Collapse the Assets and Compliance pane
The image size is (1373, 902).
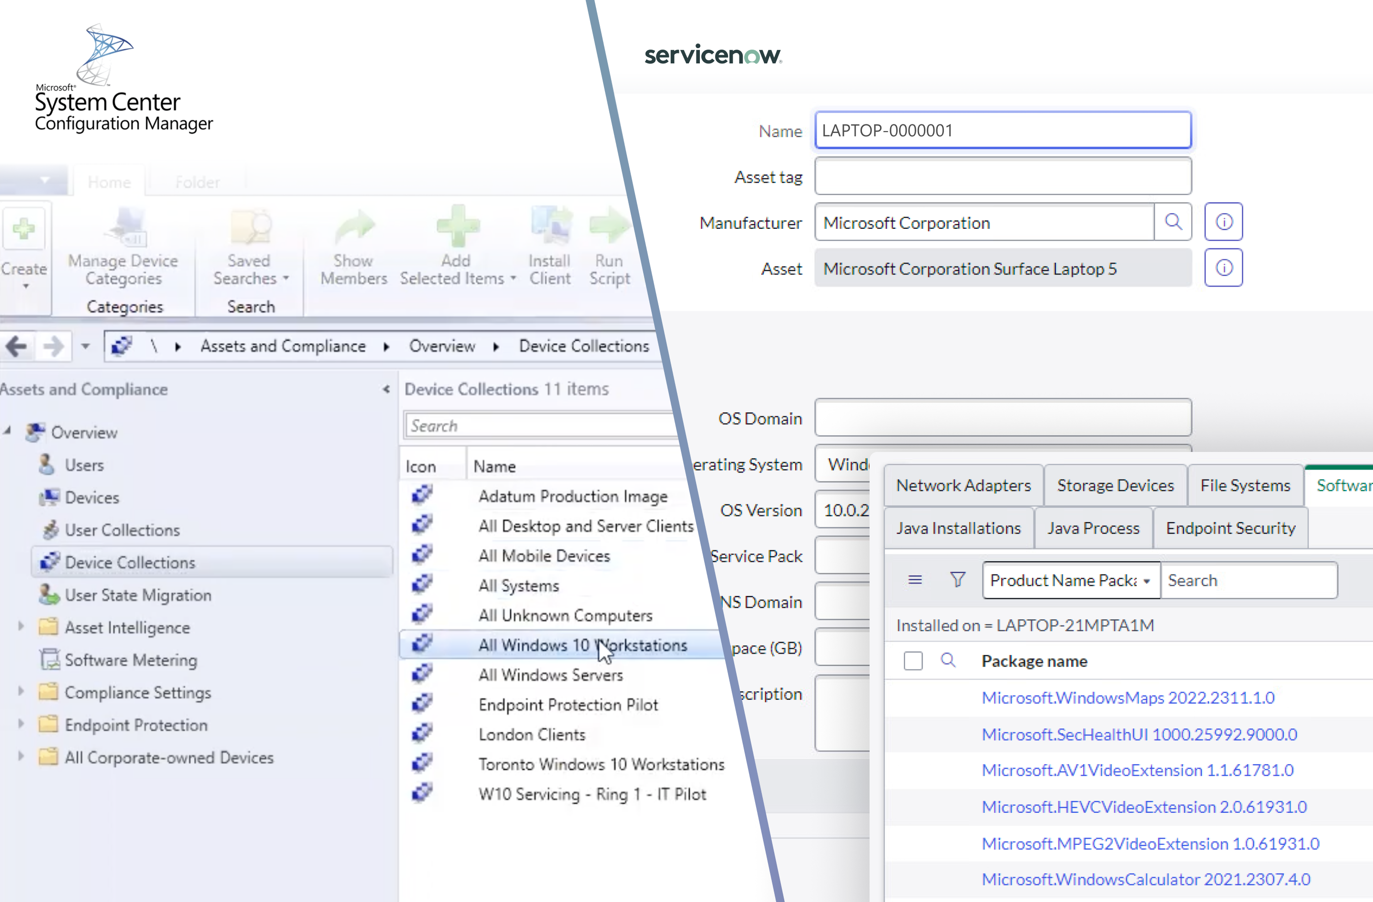(386, 389)
